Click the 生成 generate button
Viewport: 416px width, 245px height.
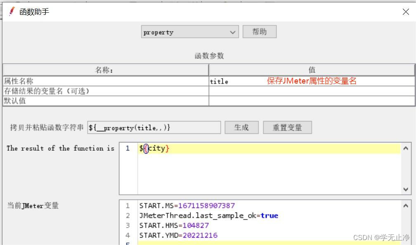point(241,128)
